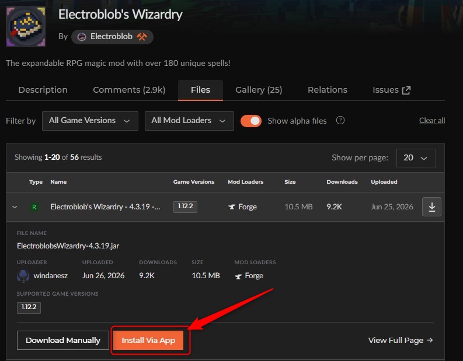Viewport: 463px width, 361px height.
Task: Click the Uploaded column header
Action: point(384,182)
